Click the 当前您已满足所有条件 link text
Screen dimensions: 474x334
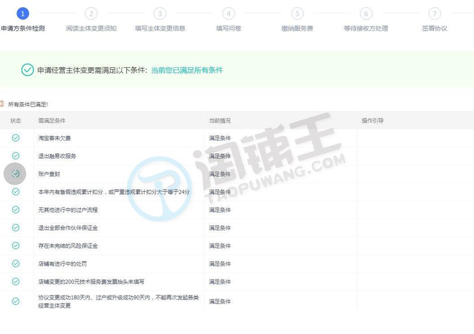pyautogui.click(x=187, y=70)
